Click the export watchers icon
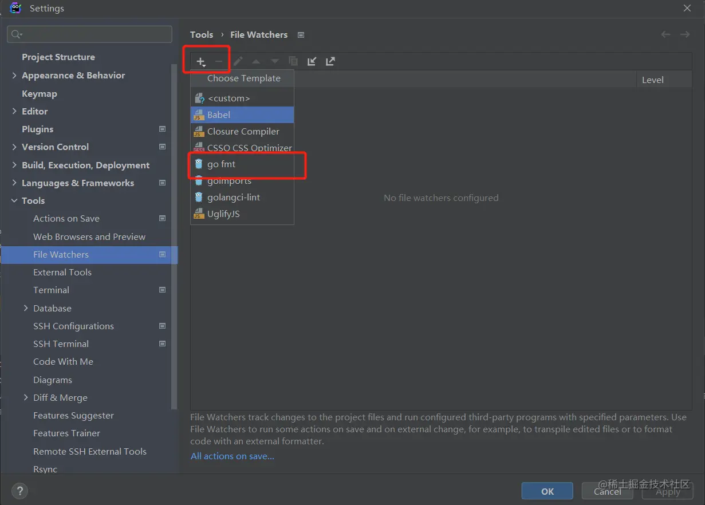 pos(330,61)
